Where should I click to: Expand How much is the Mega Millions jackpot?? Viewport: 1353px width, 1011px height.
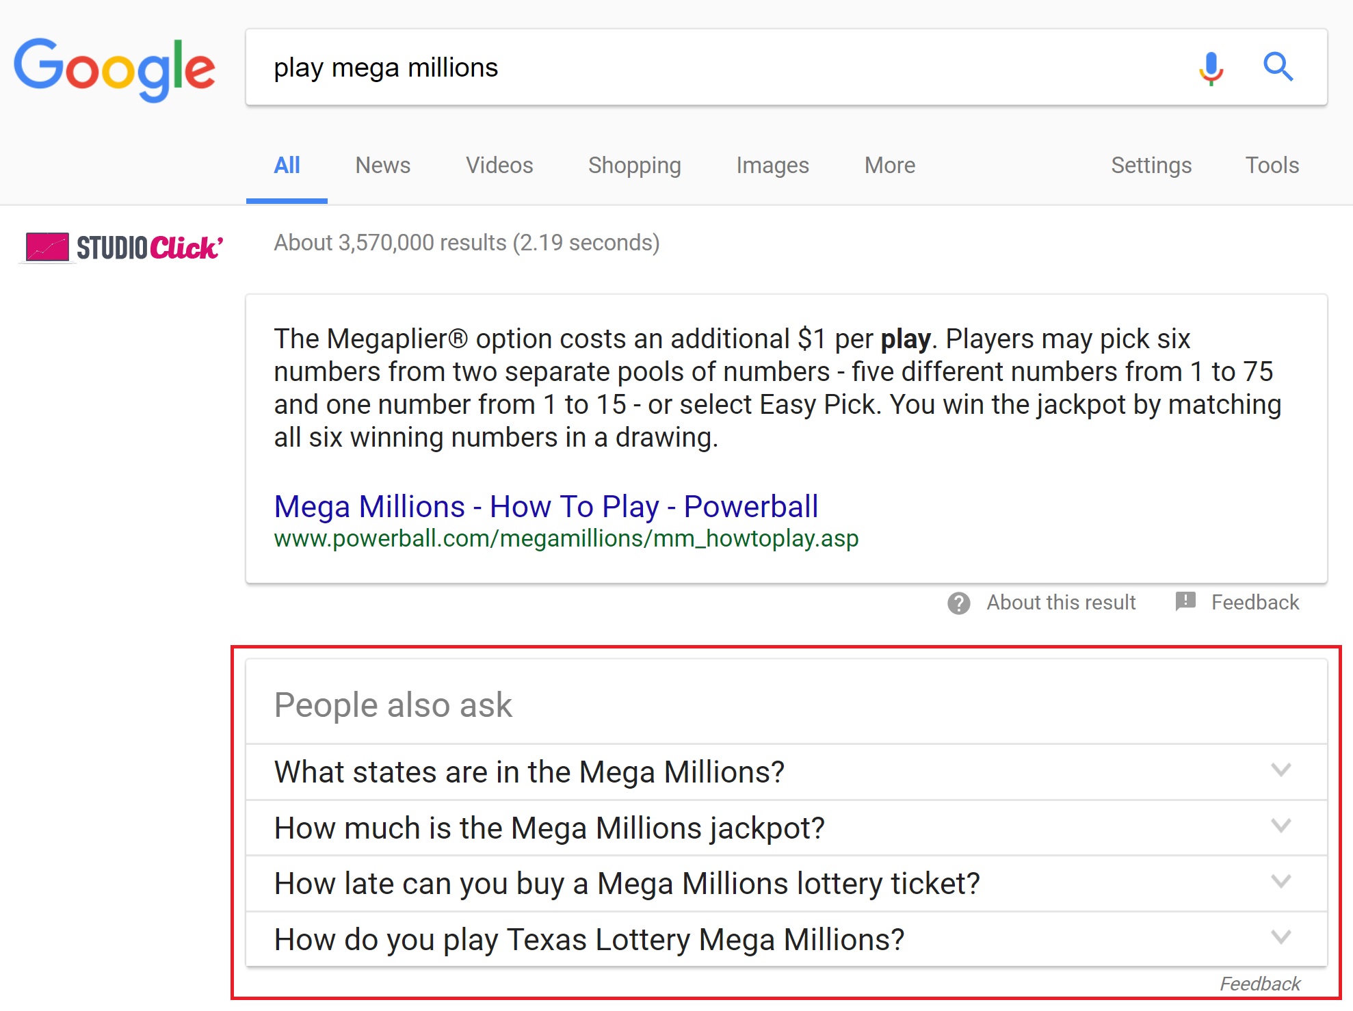[x=787, y=828]
